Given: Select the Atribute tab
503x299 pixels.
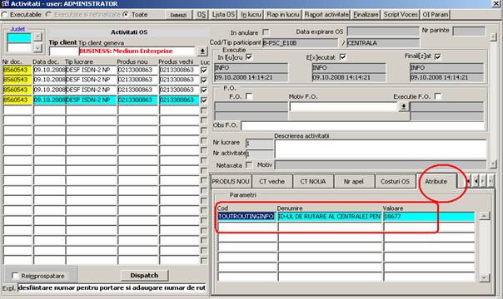Looking at the screenshot, I should [x=436, y=181].
